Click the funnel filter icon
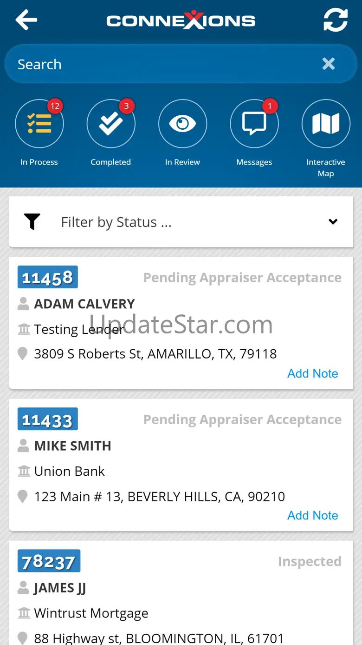This screenshot has height=645, width=362. pos(32,222)
